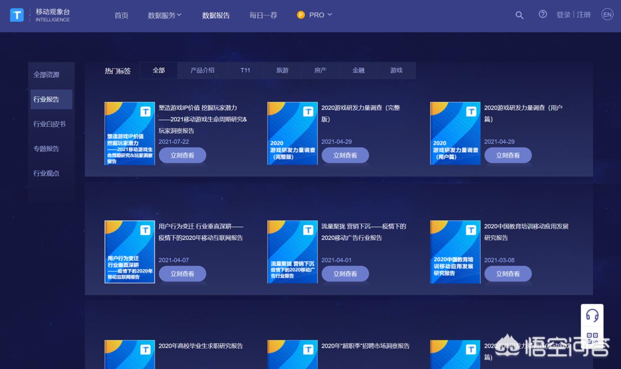Click date 2021-07-22
621x369 pixels.
click(x=174, y=142)
